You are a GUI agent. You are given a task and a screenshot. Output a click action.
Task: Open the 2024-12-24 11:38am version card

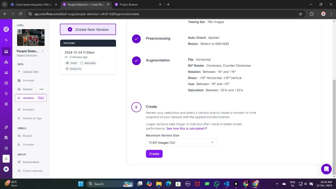88,61
